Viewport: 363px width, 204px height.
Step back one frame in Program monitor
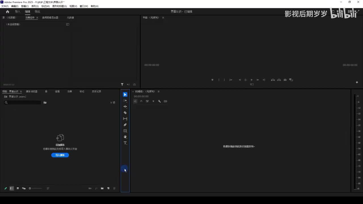click(x=240, y=80)
